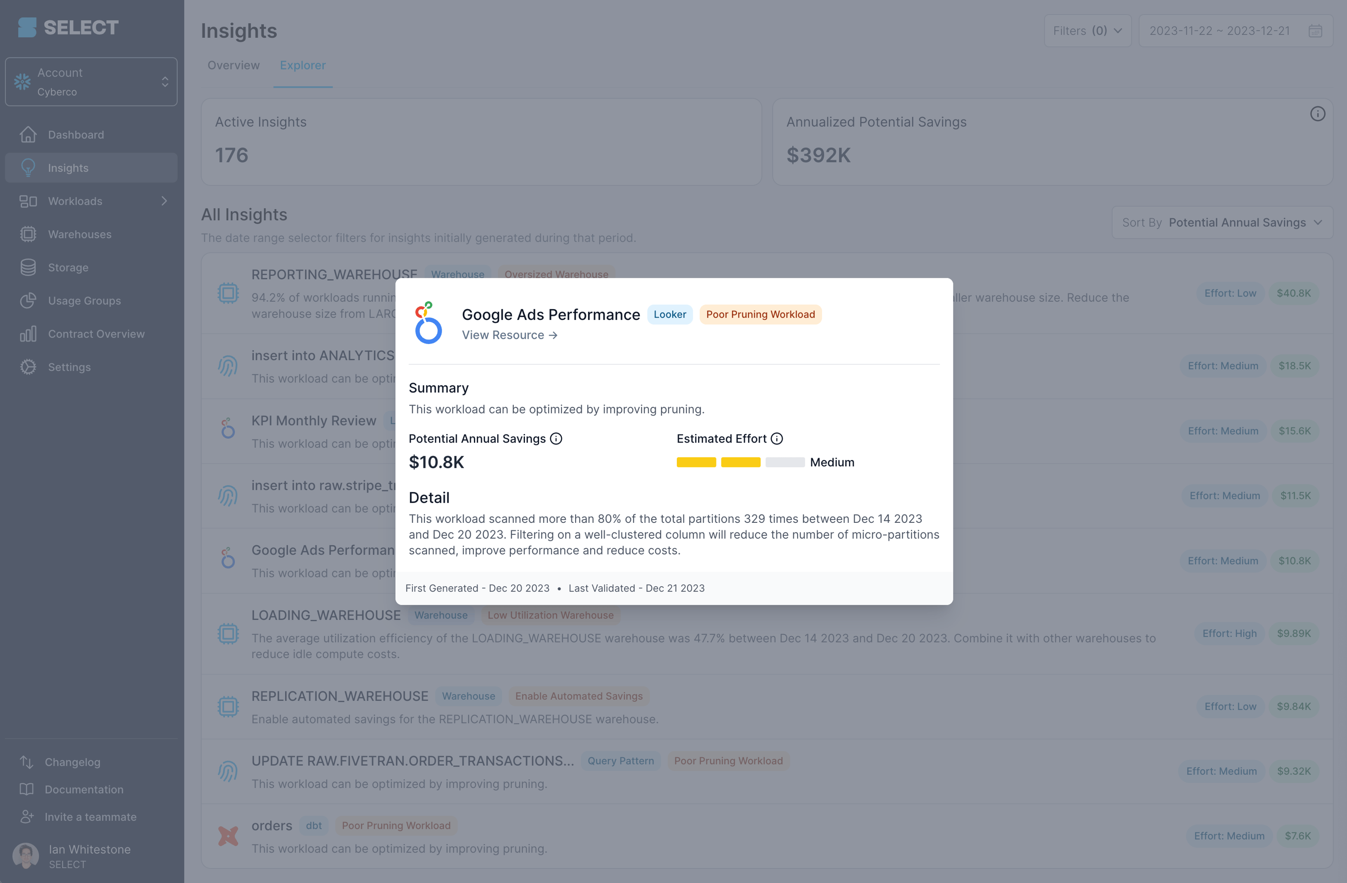Click the $9.32K savings badge
The width and height of the screenshot is (1347, 883).
pos(1293,771)
